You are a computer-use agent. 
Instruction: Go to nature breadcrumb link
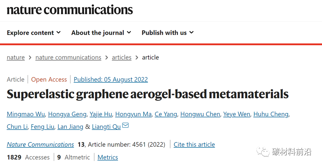point(16,57)
